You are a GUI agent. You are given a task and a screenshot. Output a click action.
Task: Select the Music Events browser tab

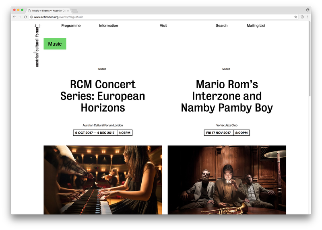pos(48,11)
